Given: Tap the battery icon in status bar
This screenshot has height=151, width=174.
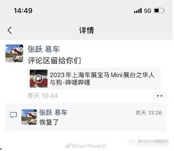Looking at the screenshot, I should point(159,11).
